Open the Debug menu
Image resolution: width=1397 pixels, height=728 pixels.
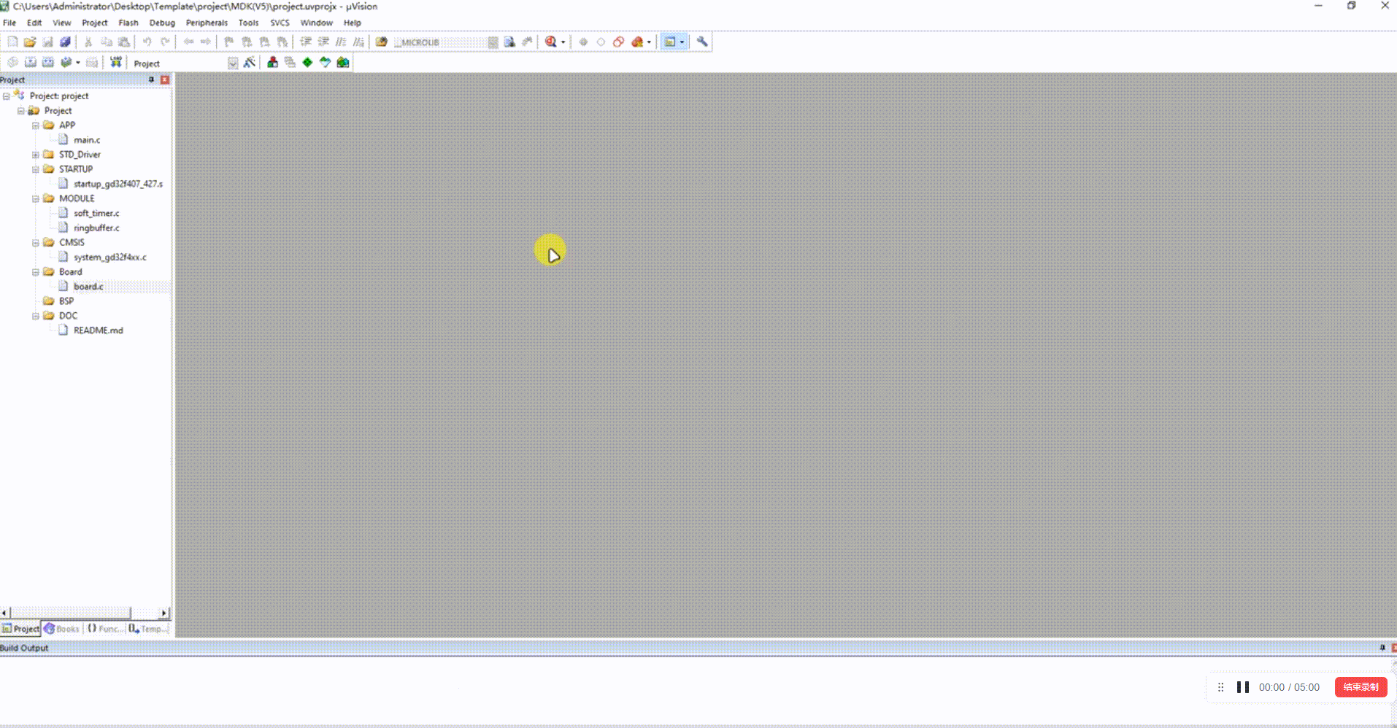click(162, 23)
